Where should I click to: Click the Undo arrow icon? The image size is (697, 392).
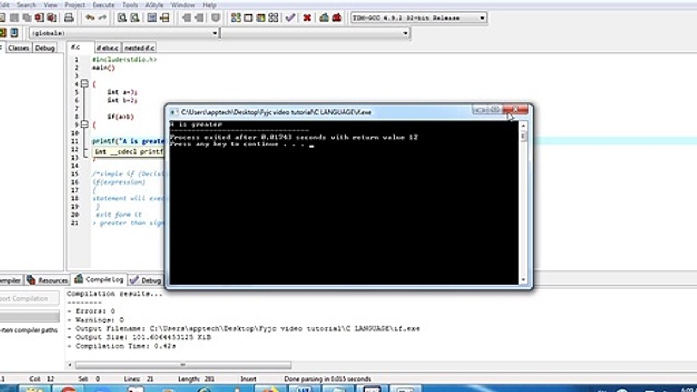click(90, 18)
